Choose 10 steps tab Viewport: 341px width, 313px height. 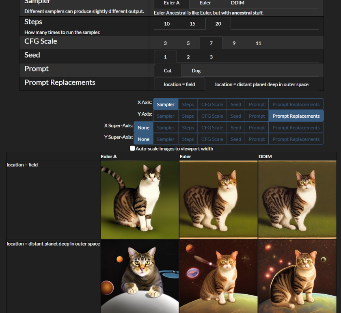click(x=166, y=24)
